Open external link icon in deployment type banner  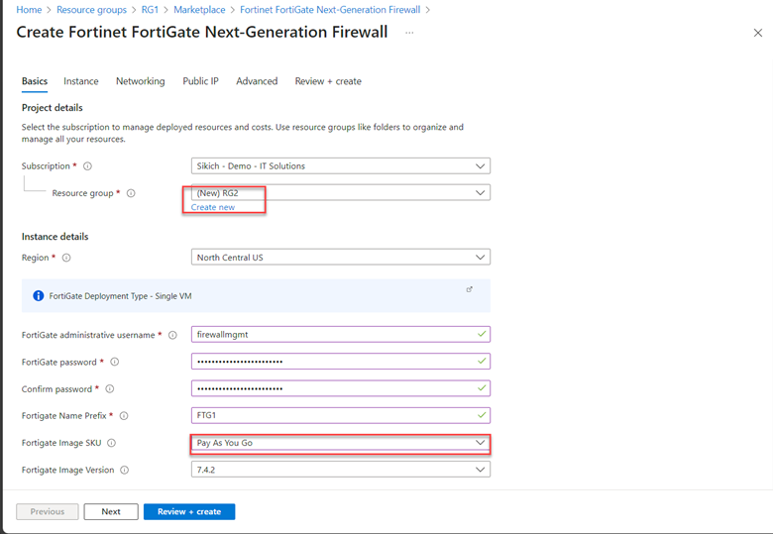tap(469, 289)
